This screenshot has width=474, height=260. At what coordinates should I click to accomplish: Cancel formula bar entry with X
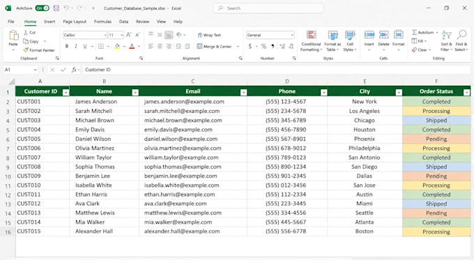click(x=52, y=70)
